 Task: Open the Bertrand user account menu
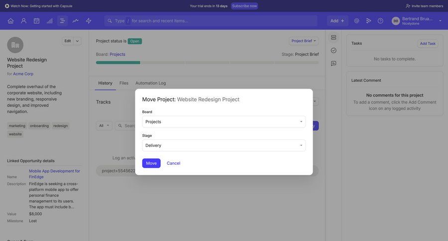417,21
